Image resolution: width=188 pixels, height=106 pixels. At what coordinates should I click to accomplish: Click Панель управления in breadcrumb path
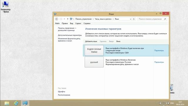click(83, 19)
